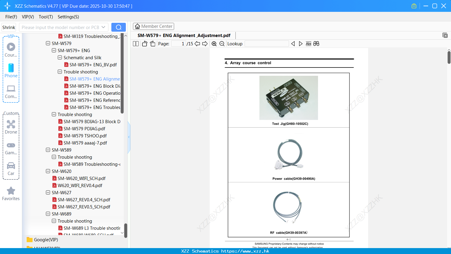Open SM-W579 aaaaj-7.pdf
Viewport: 451px width, 254px height.
coord(83,143)
